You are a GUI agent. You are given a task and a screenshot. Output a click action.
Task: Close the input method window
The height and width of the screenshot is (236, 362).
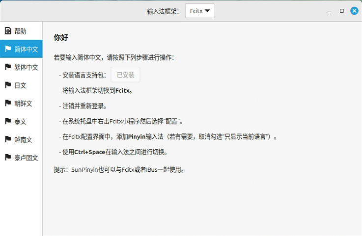pyautogui.click(x=354, y=11)
